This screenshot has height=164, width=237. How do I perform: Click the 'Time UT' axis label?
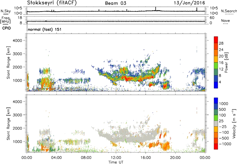[116, 162]
